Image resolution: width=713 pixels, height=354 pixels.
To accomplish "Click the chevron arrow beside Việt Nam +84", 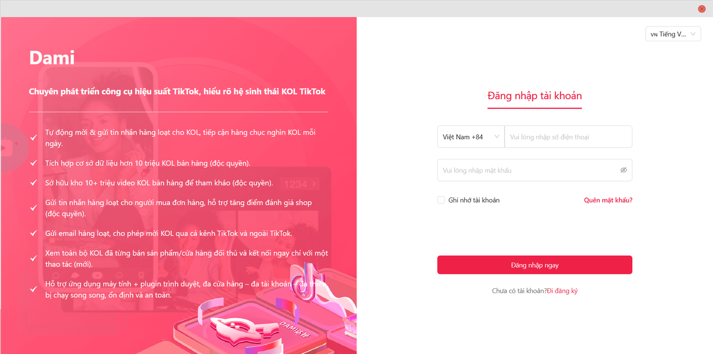I will point(497,137).
